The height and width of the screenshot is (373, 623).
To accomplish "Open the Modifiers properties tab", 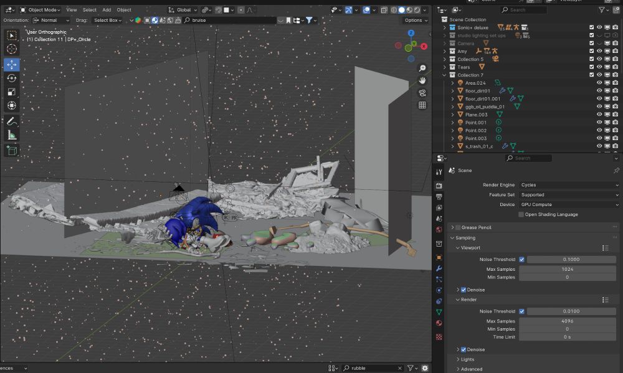I will click(x=439, y=268).
